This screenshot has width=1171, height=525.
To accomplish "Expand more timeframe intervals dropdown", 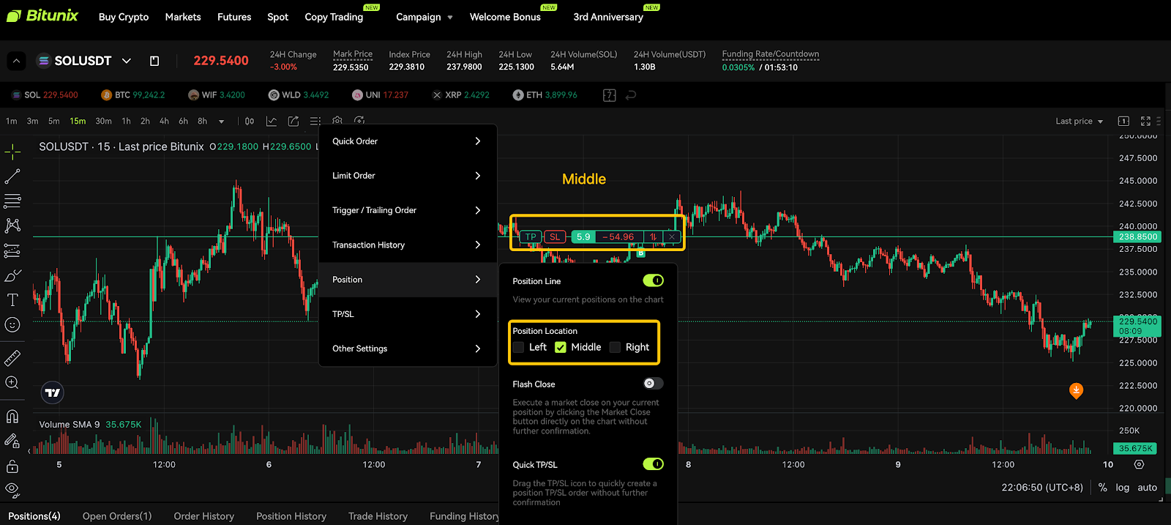I will 221,121.
